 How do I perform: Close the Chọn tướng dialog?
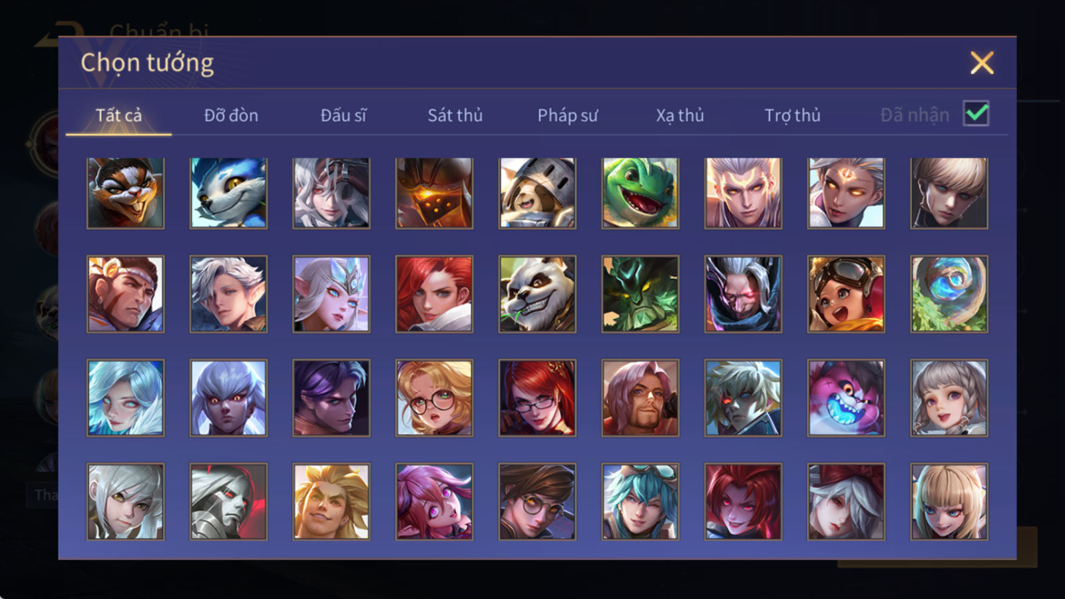(x=982, y=63)
